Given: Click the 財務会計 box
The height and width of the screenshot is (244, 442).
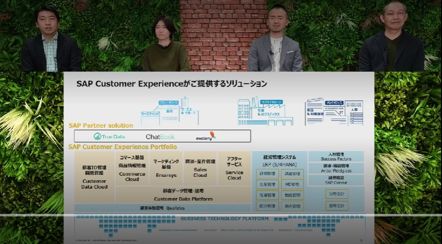Looking at the screenshot, I should pos(337,194).
